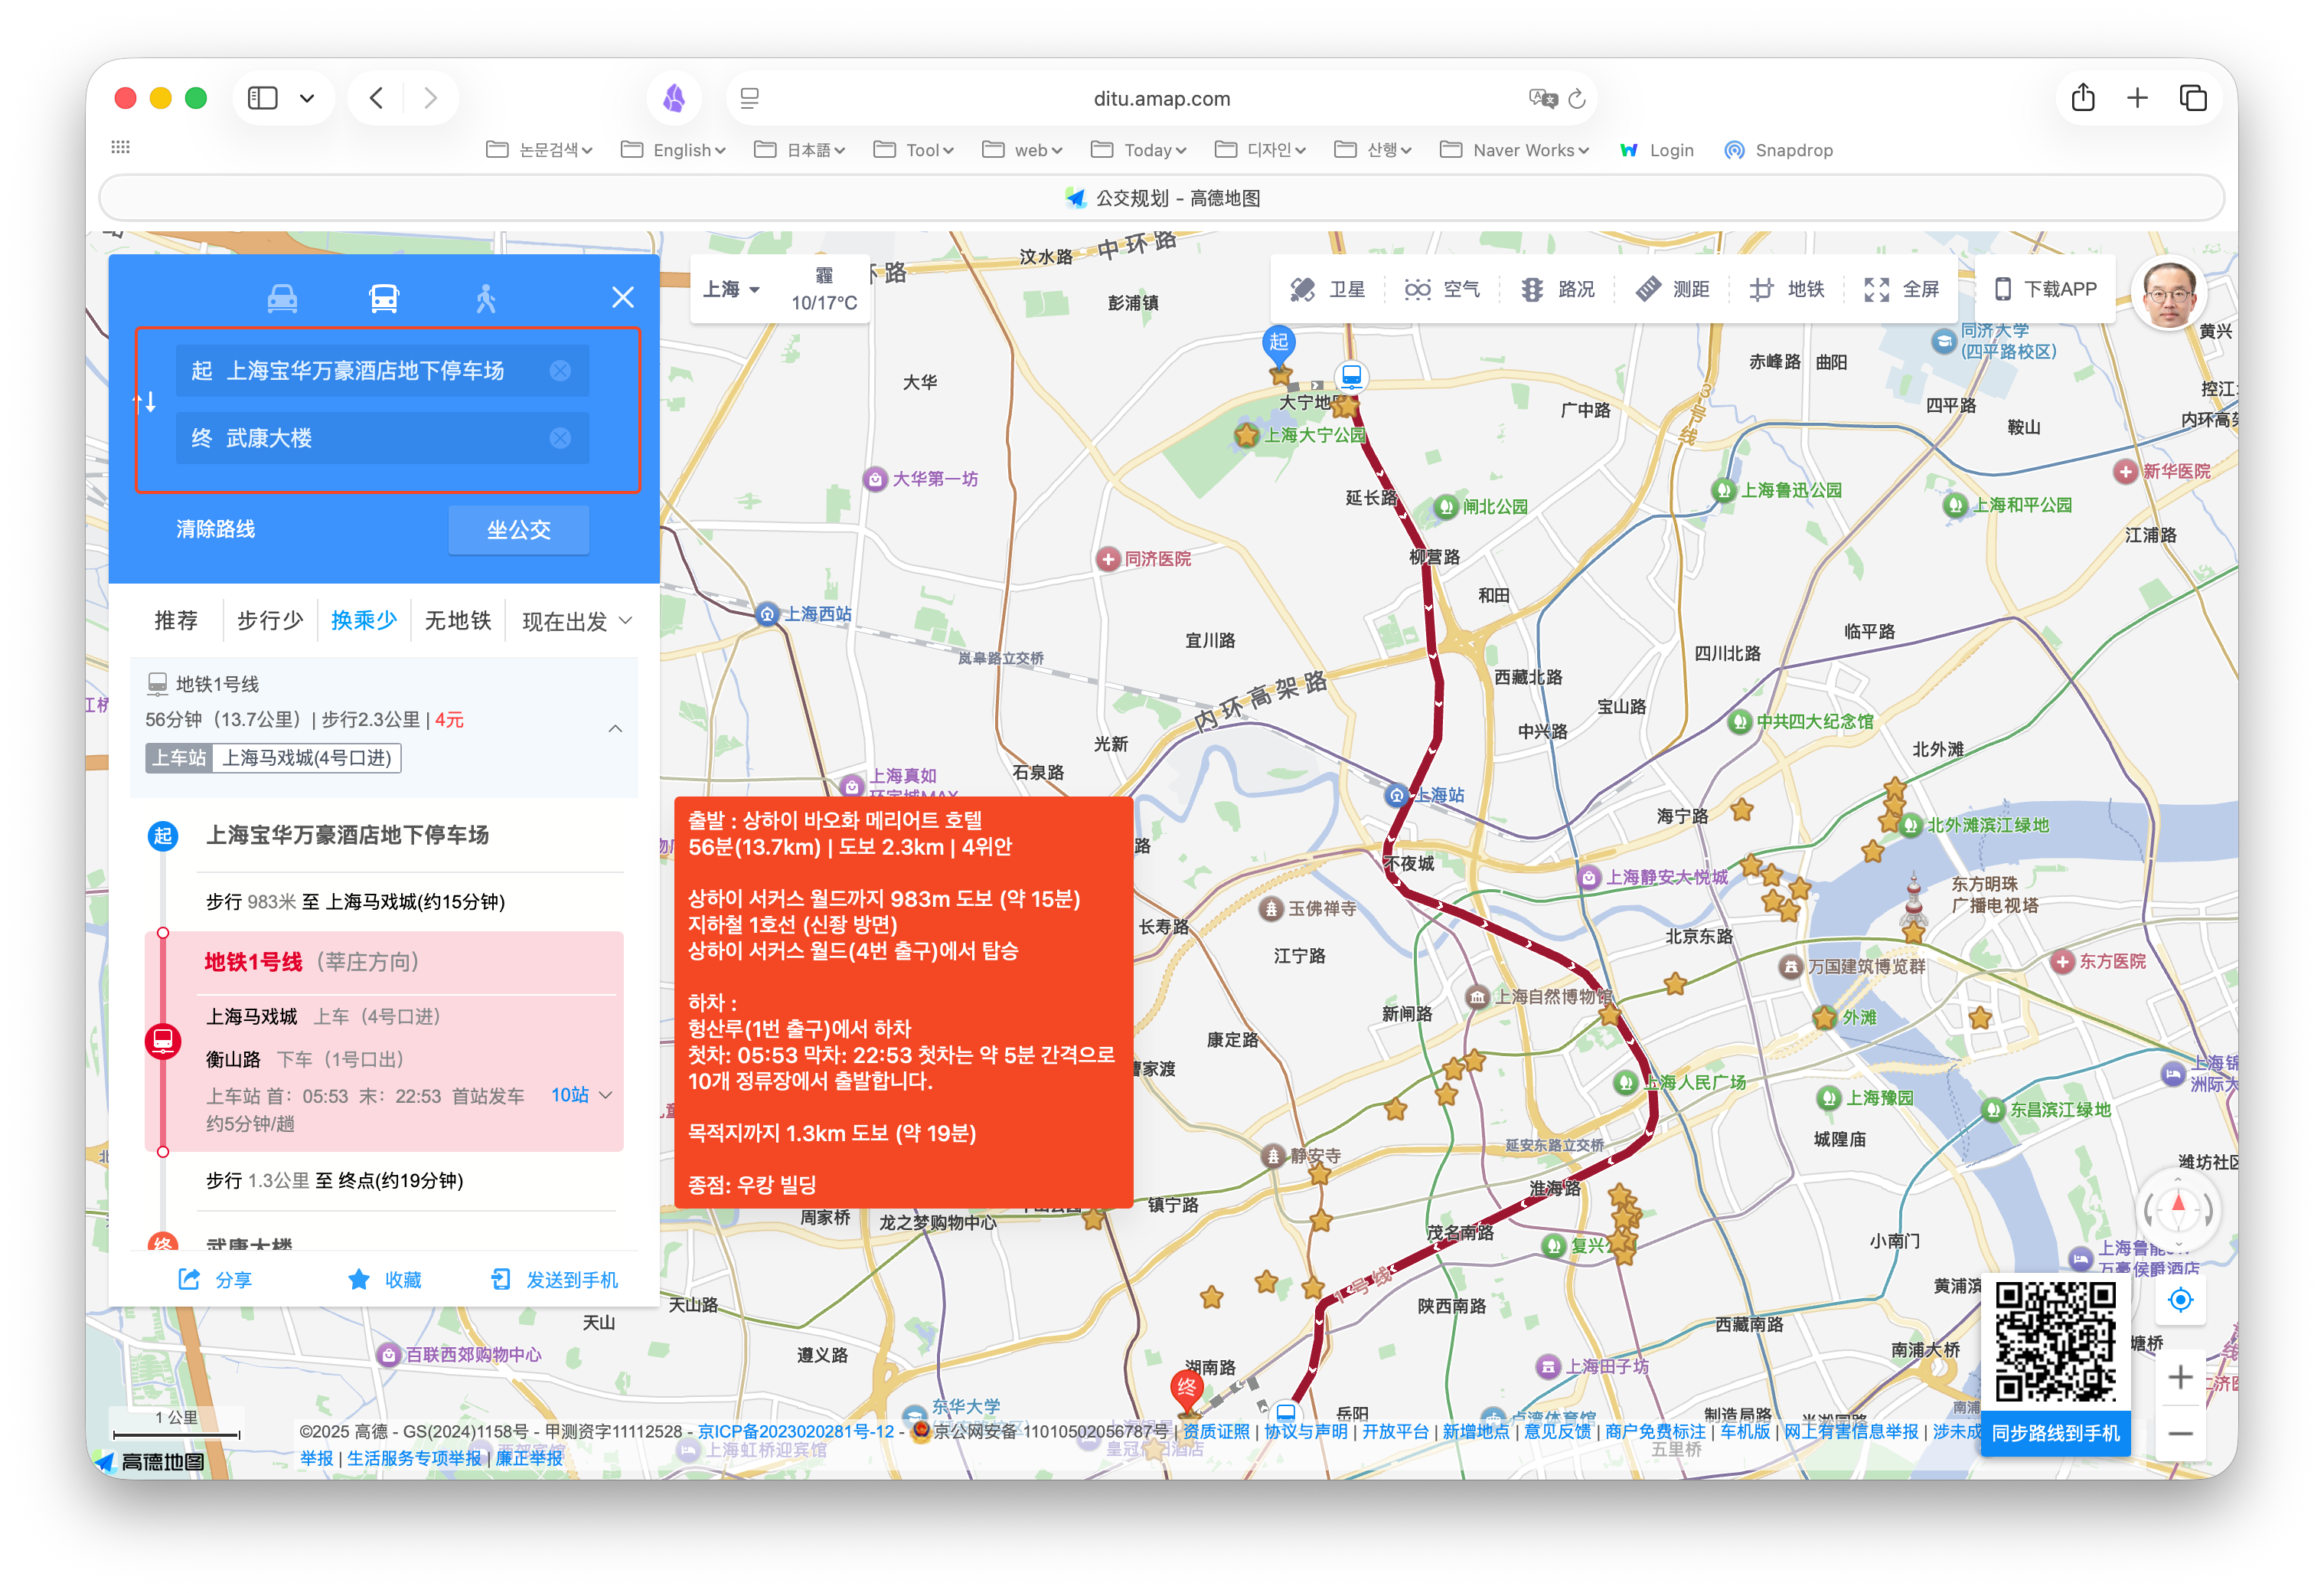The width and height of the screenshot is (2324, 1593).
Task: Select the driving car route mode icon
Action: [282, 298]
